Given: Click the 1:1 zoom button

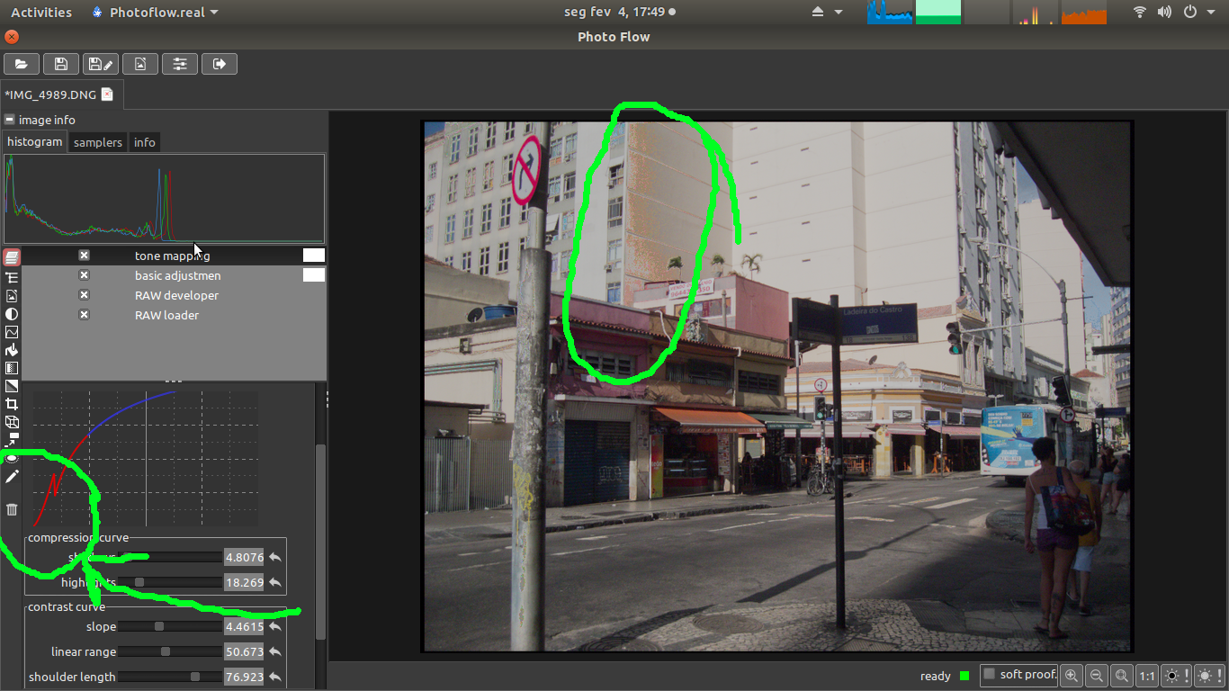Looking at the screenshot, I should click(x=1147, y=676).
